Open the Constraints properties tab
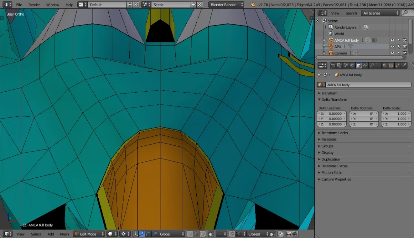Viewport: 414px width, 238px height. coord(365,65)
